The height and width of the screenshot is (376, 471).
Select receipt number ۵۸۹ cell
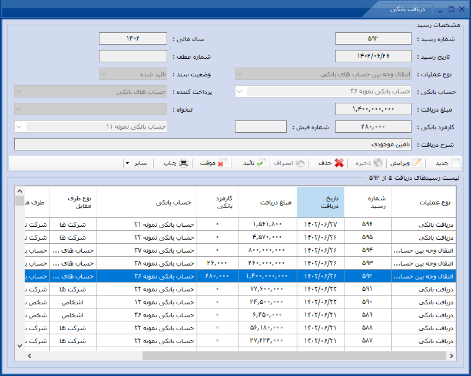click(x=367, y=315)
